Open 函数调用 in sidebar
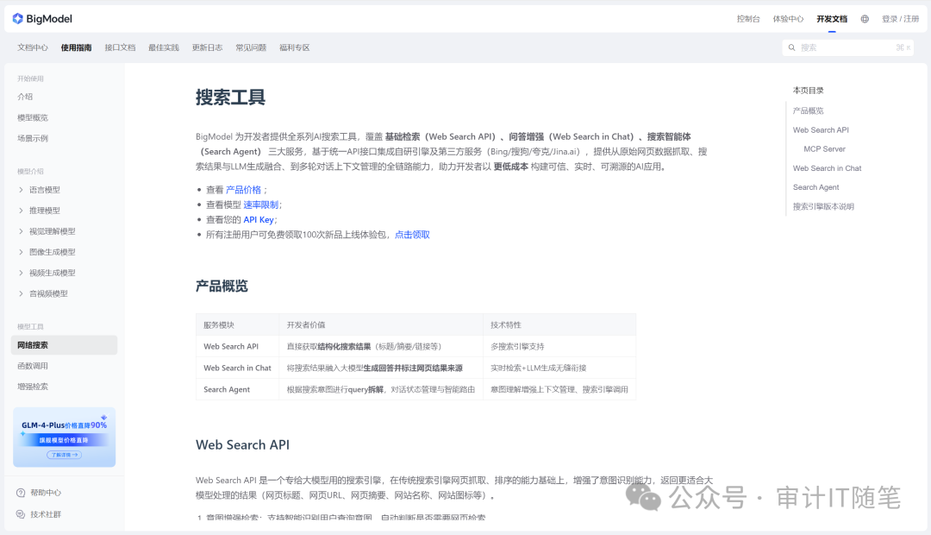This screenshot has width=931, height=535. coord(33,366)
